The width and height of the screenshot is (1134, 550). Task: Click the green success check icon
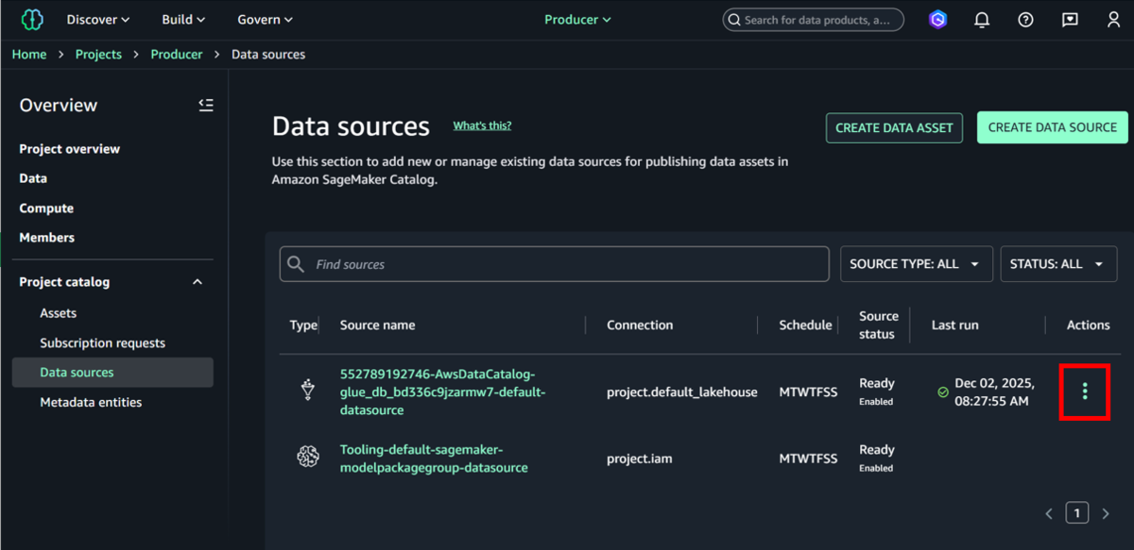pos(942,392)
